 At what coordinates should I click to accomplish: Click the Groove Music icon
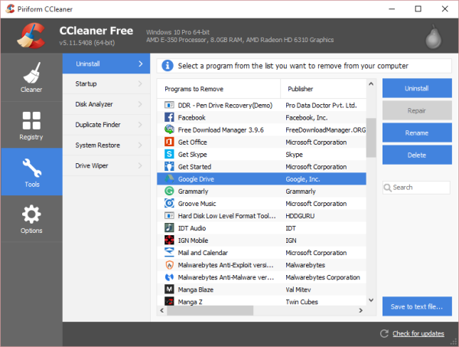point(169,204)
